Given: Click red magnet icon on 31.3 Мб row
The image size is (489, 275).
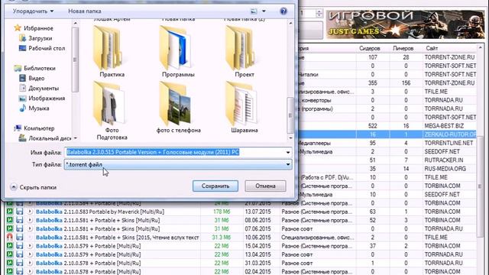Looking at the screenshot, I should tap(10, 238).
